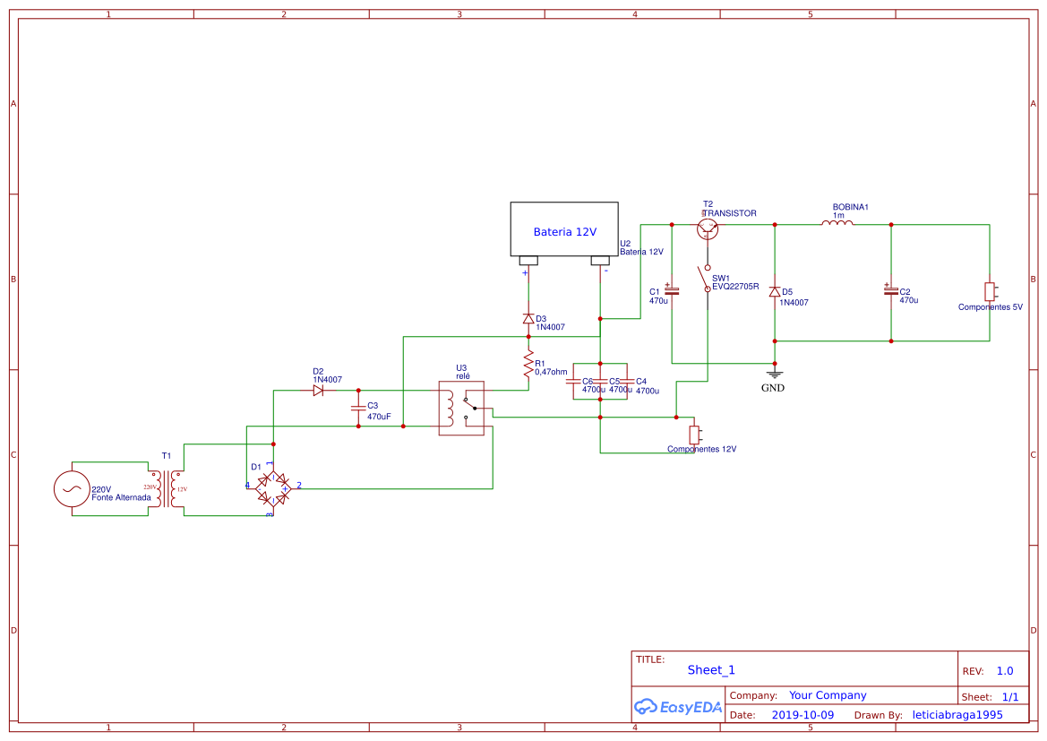Click the author name leticiabraga1995

(957, 715)
